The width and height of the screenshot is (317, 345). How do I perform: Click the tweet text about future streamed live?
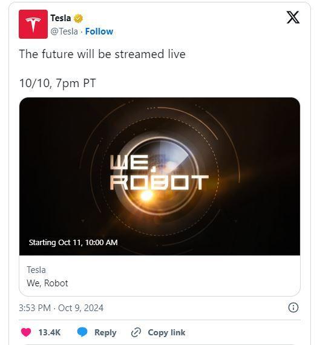[x=102, y=54]
